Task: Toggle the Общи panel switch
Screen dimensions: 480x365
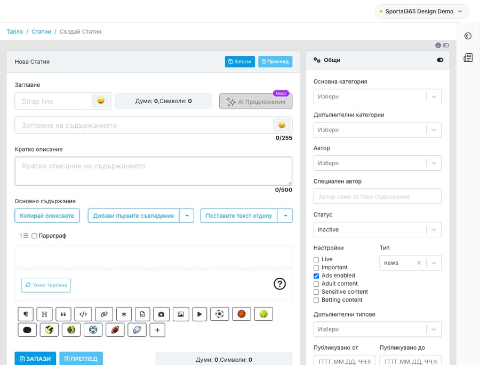Action: click(x=440, y=60)
